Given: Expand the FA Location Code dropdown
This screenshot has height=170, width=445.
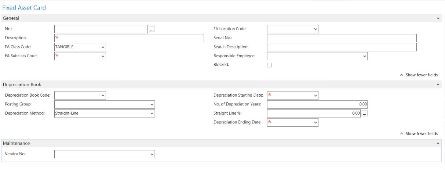Looking at the screenshot, I should click(315, 29).
